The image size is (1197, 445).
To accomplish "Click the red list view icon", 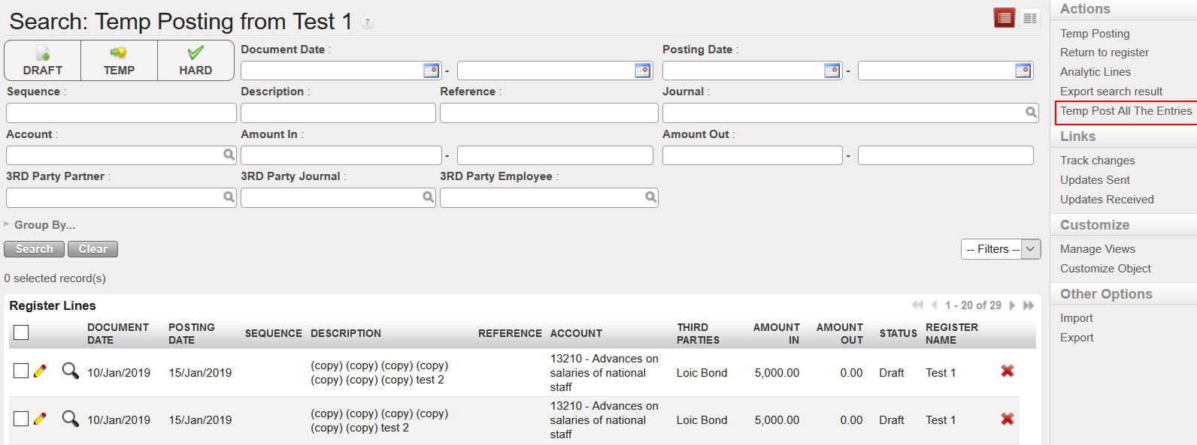I will click(x=1004, y=18).
